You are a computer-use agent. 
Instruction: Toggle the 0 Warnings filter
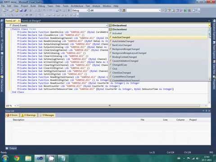point(28,115)
